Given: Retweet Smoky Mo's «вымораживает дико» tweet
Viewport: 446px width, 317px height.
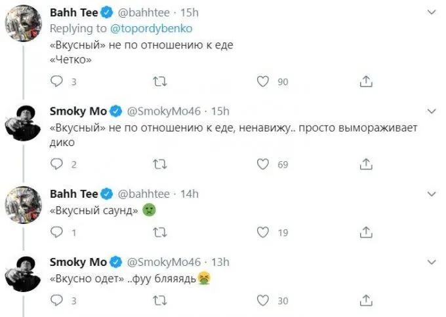Looking at the screenshot, I should (159, 164).
